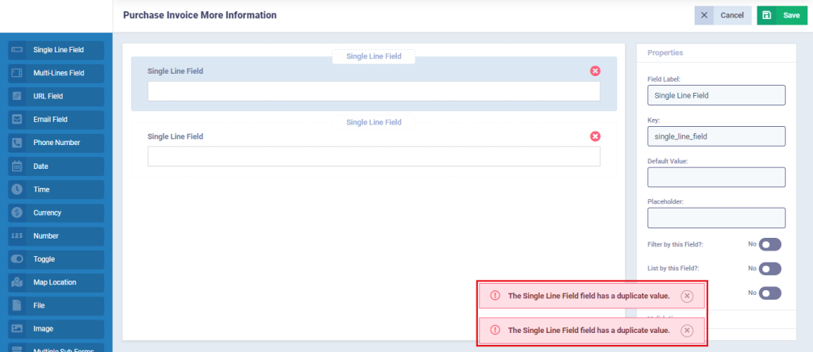Edit the Key input field

tap(716, 136)
